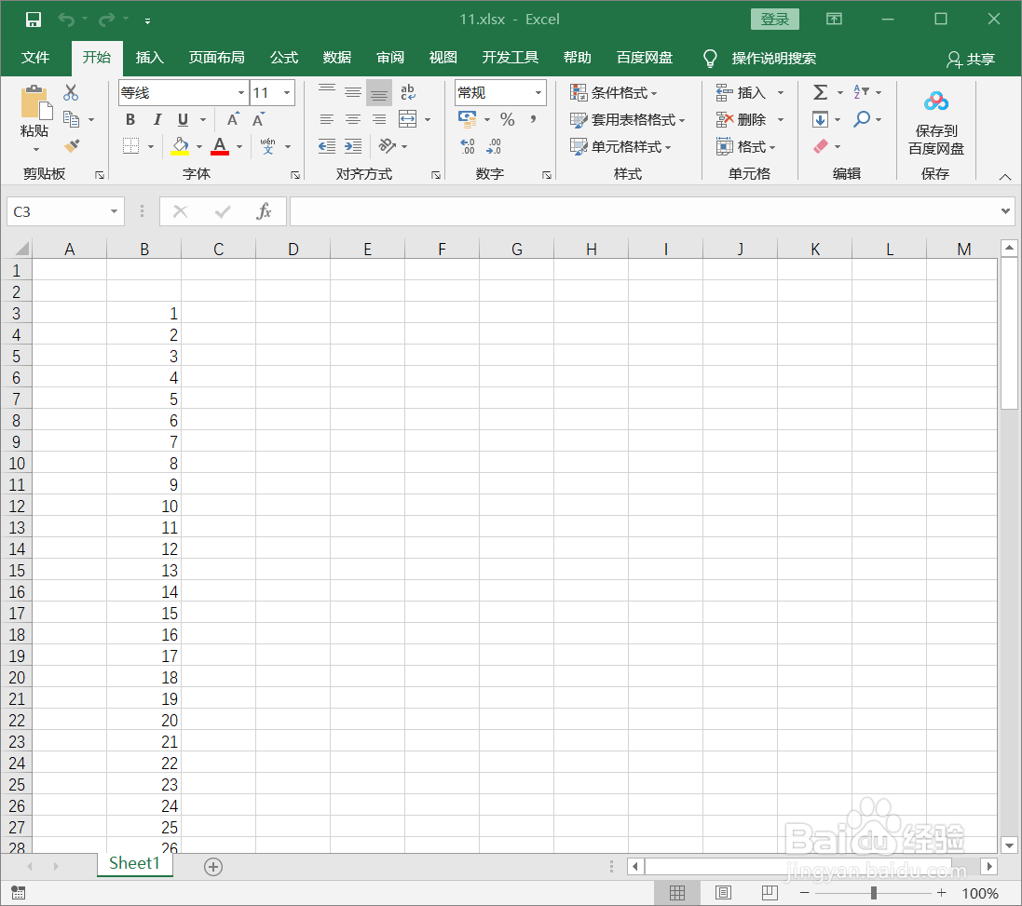Apply Comma Style number format

point(533,119)
